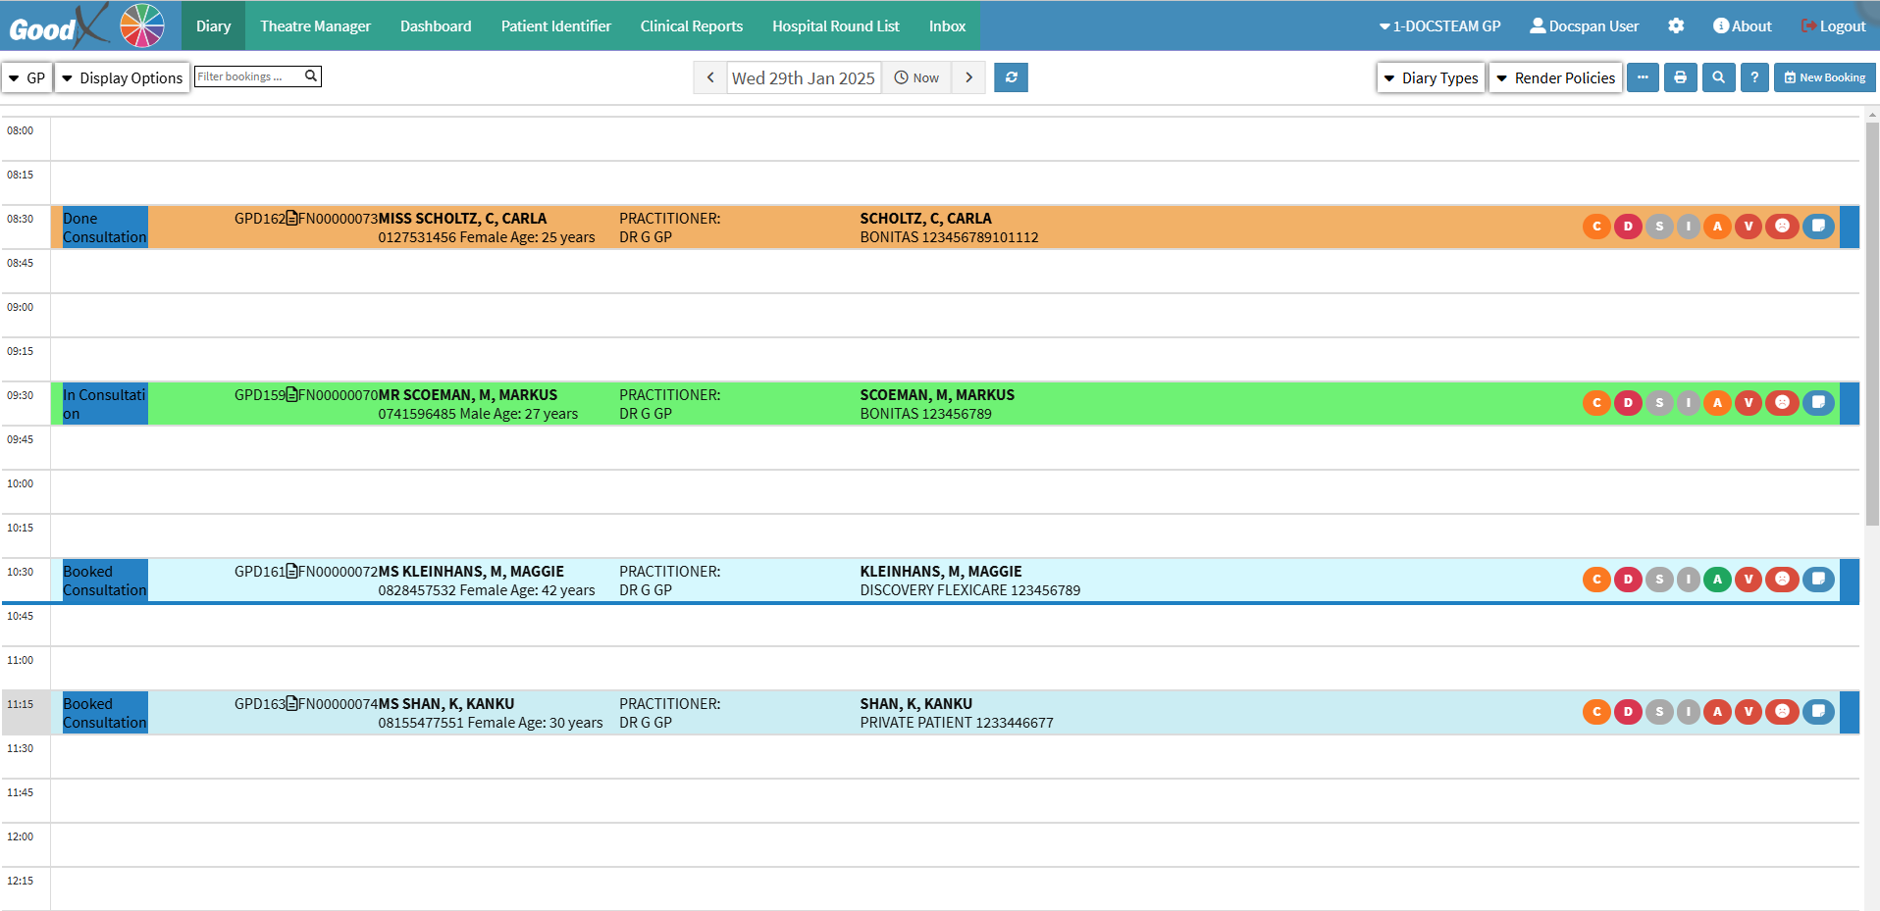Image resolution: width=1880 pixels, height=911 pixels.
Task: Click the sad face icon on Markus Scoeman's booking
Action: tap(1782, 402)
